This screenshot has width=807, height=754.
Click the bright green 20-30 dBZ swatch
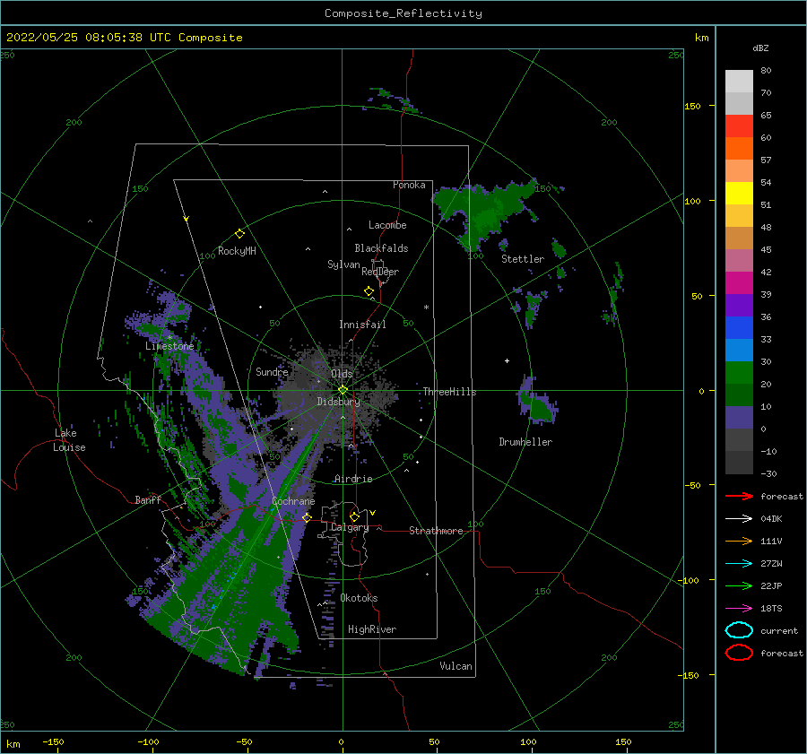point(739,372)
